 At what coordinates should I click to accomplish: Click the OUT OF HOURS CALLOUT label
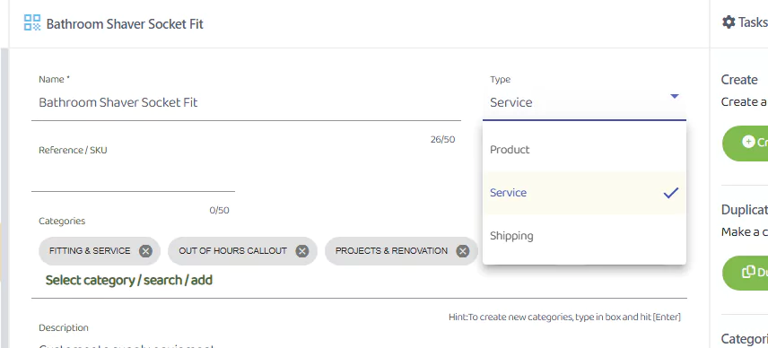[x=232, y=251]
